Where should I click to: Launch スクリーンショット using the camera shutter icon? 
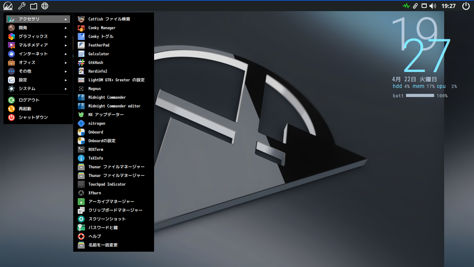[x=81, y=219]
